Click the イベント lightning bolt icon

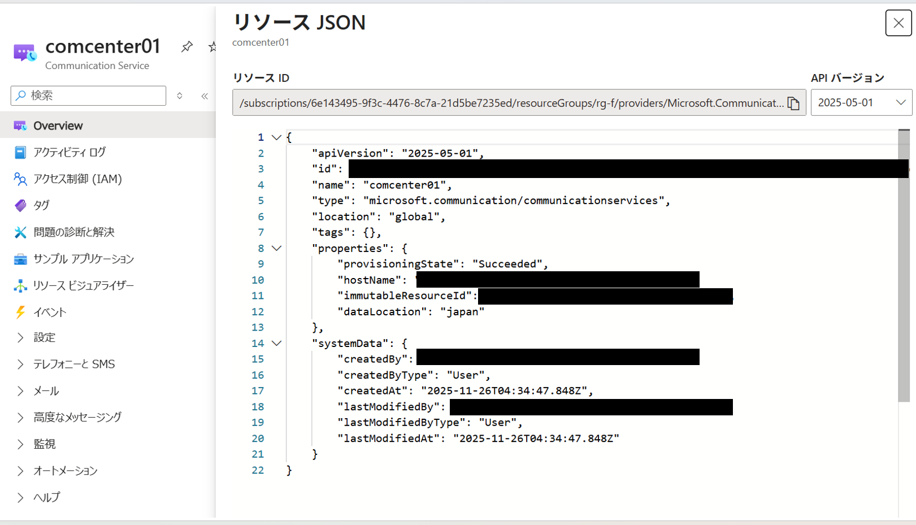click(20, 312)
